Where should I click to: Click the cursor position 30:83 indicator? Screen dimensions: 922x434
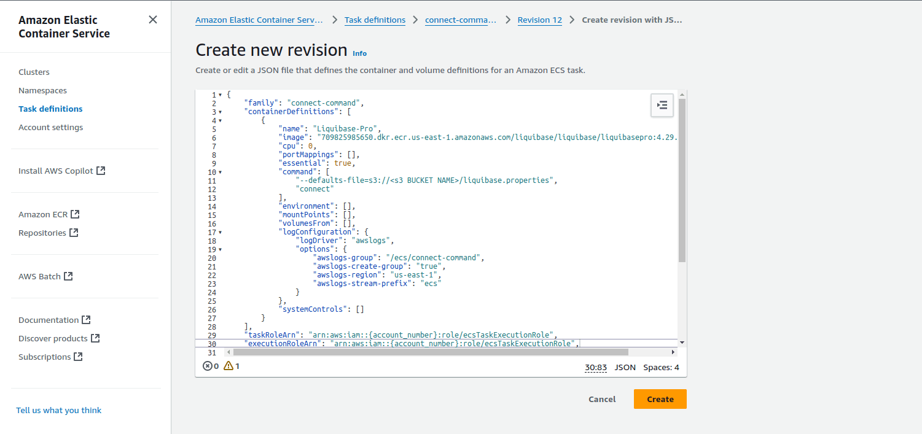595,367
